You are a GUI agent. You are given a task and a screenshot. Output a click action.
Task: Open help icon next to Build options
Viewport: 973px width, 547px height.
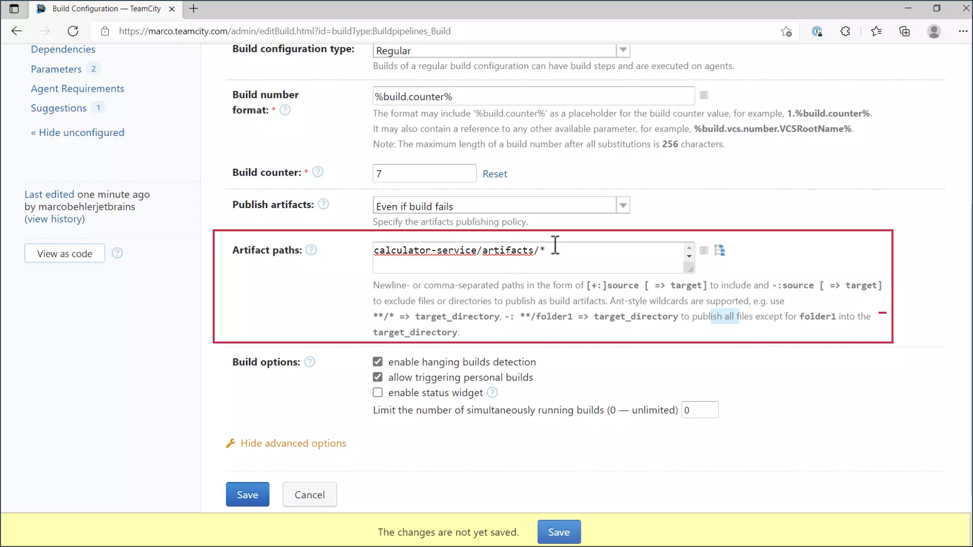[x=309, y=362]
